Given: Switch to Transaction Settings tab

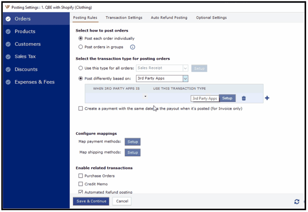Looking at the screenshot, I should 124,17.
